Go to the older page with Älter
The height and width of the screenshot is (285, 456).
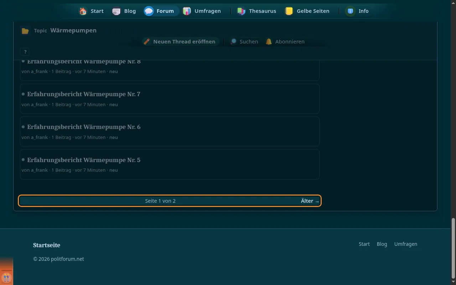310,201
